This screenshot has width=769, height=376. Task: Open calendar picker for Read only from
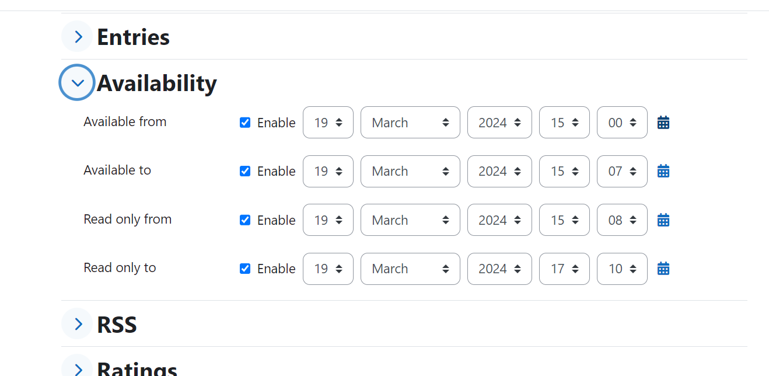[x=663, y=220]
